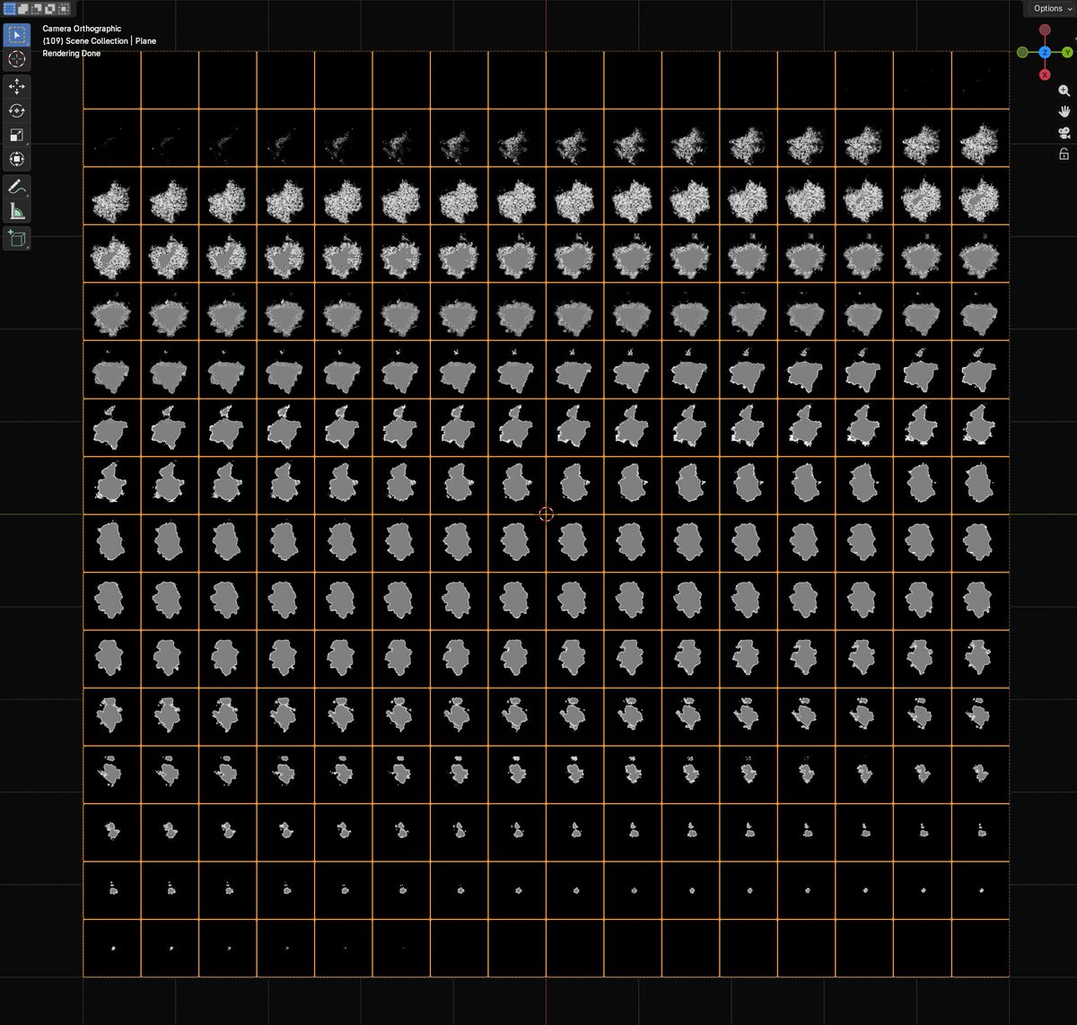1077x1025 pixels.
Task: Toggle camera view with camera icon
Action: pyautogui.click(x=1064, y=133)
